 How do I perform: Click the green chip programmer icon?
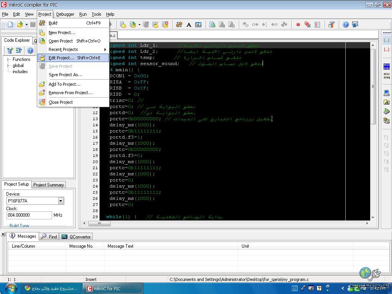click(387, 111)
